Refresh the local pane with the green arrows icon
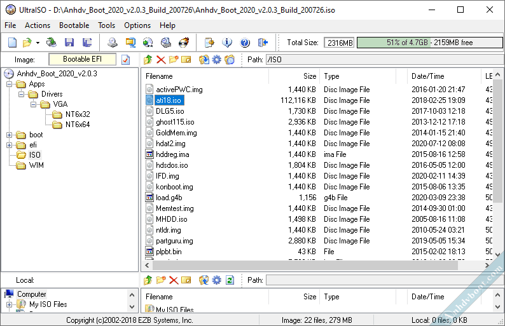The image size is (505, 326). tap(230, 280)
